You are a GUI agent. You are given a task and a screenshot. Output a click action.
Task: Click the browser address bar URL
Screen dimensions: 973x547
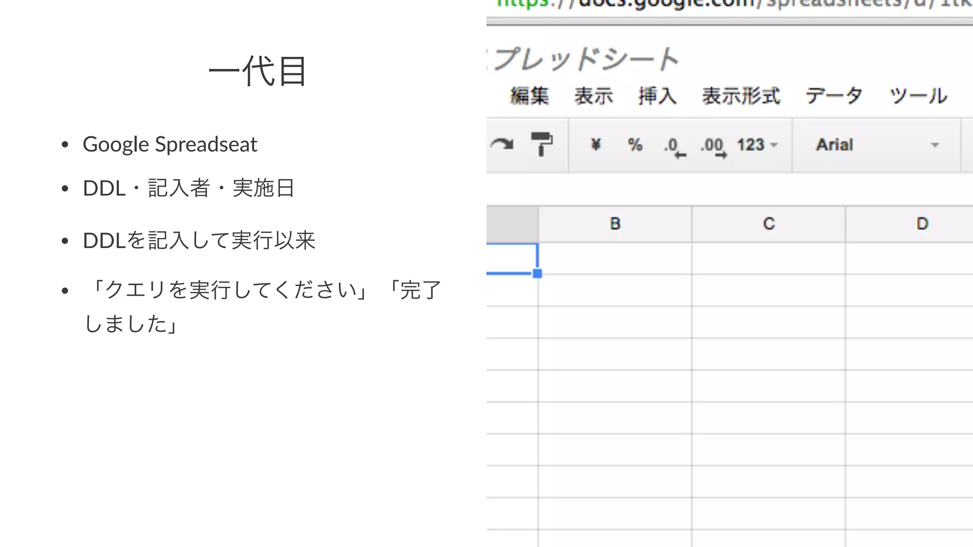(x=734, y=4)
